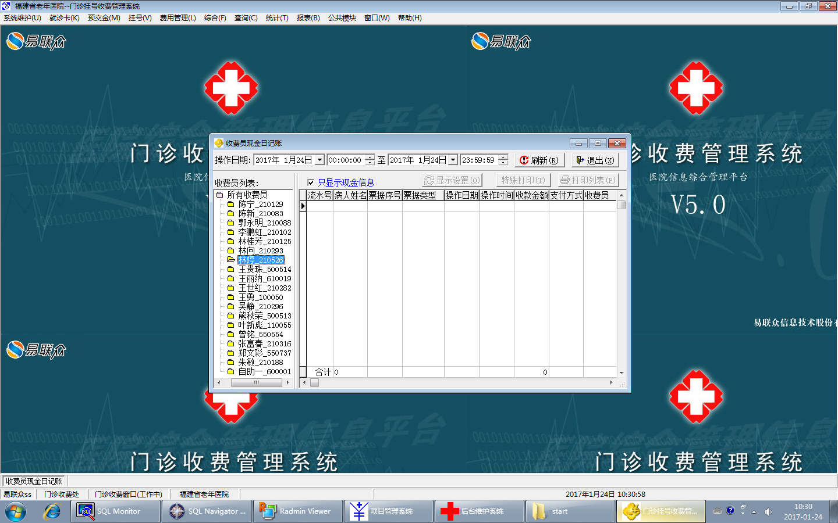The image size is (838, 523).
Task: Click folder icon of 郭永明_210088
Action: 230,223
